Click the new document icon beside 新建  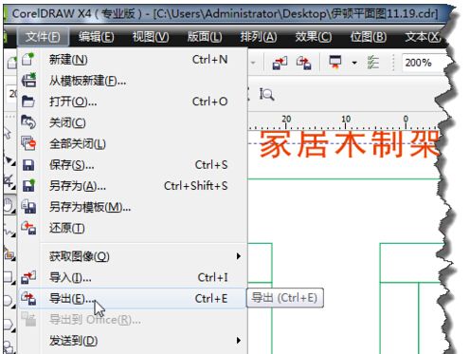[x=28, y=59]
